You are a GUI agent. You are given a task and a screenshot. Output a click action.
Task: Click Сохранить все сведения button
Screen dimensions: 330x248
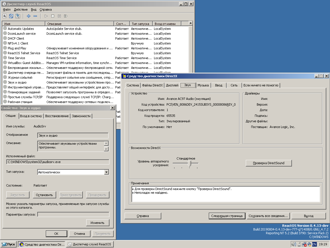click(x=268, y=216)
